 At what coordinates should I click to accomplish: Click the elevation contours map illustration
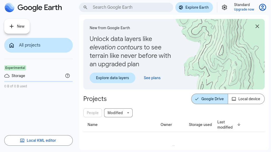coord(220,54)
